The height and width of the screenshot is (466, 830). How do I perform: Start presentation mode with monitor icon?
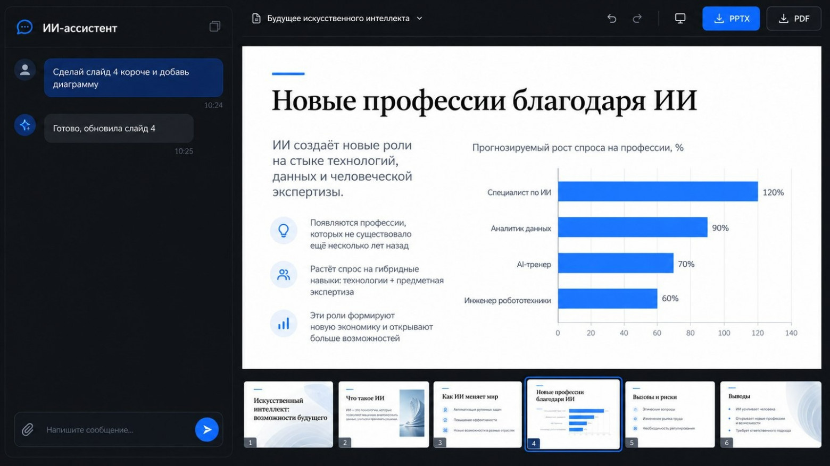(680, 19)
